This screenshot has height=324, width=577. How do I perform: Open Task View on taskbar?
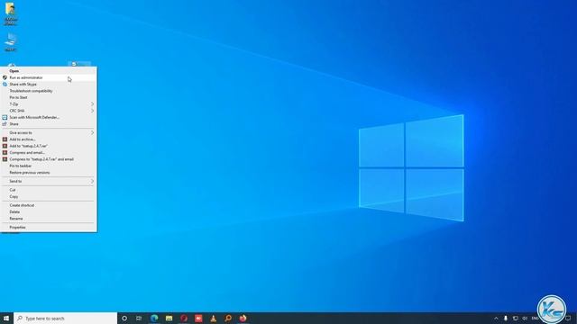(x=139, y=318)
